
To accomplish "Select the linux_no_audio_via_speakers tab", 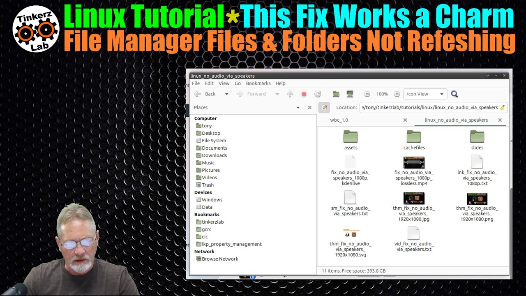I will coord(456,120).
